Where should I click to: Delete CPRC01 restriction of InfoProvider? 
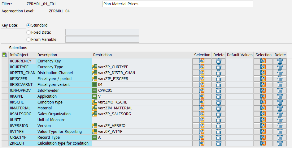(x=219, y=90)
